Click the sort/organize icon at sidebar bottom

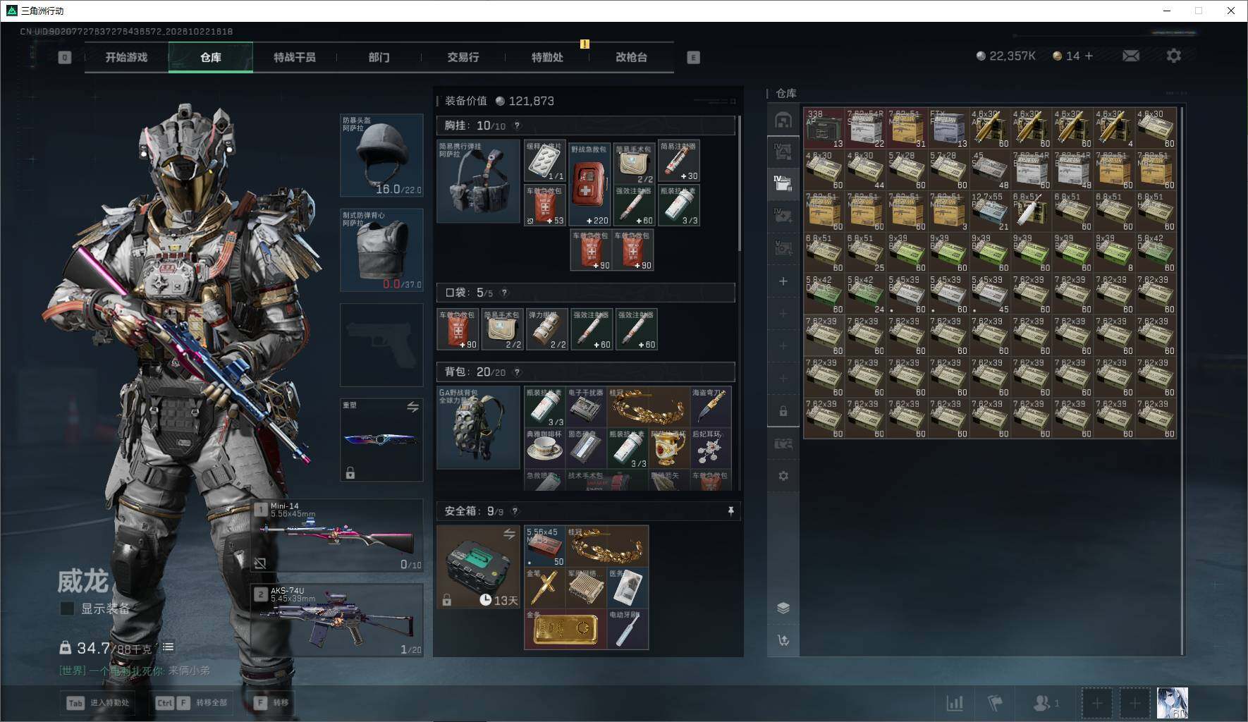click(x=783, y=640)
